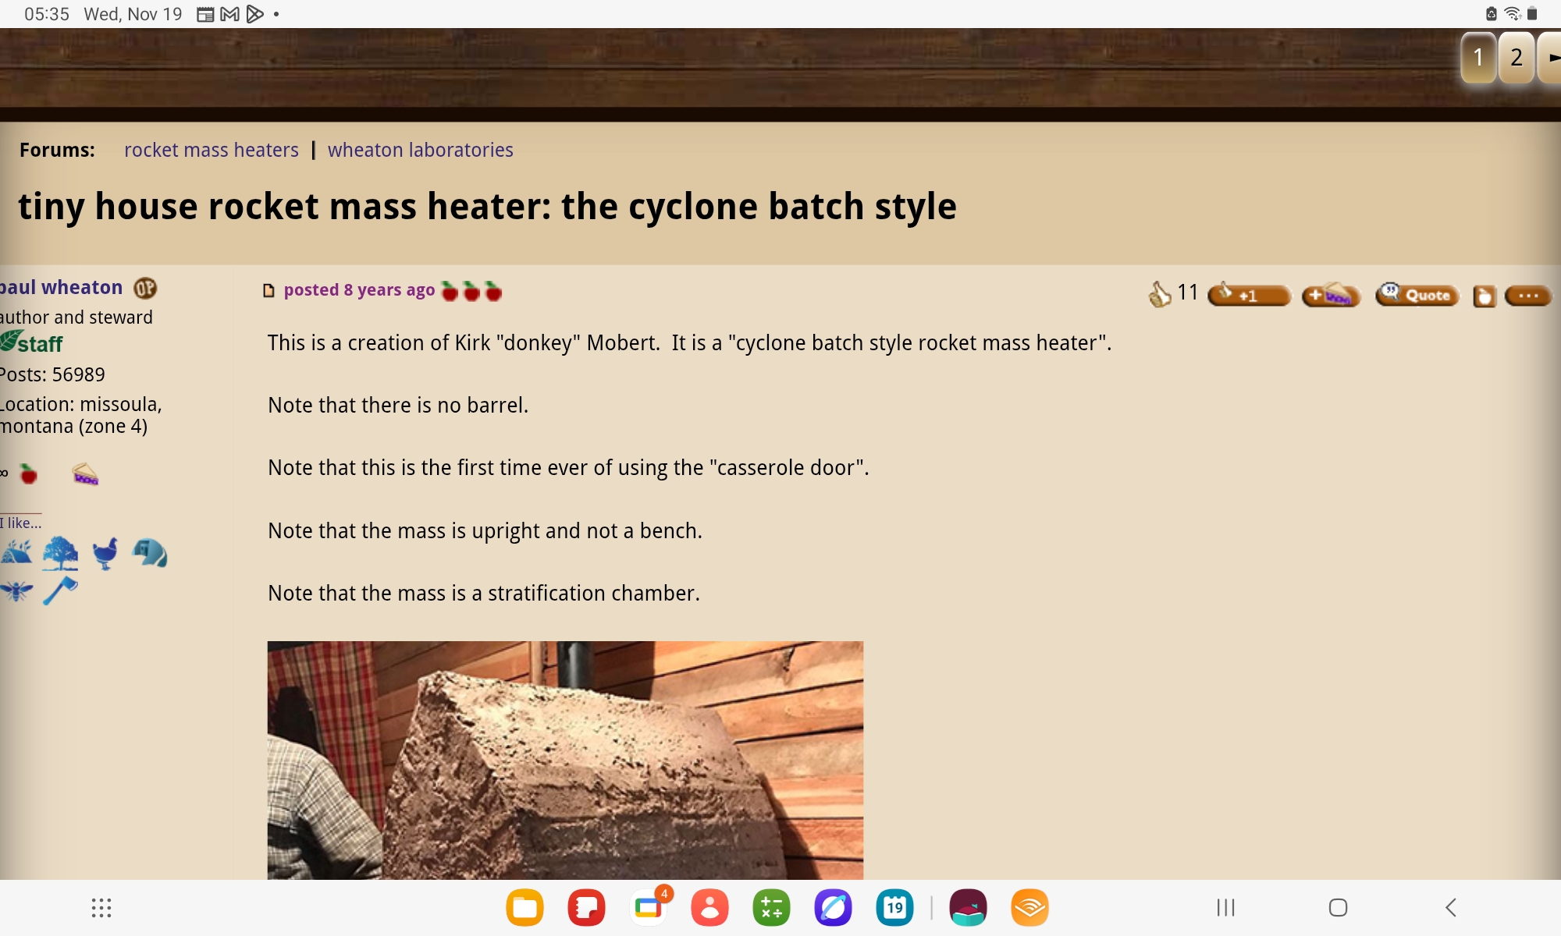Open paul wheaton's profile
This screenshot has height=936, width=1561.
[61, 287]
